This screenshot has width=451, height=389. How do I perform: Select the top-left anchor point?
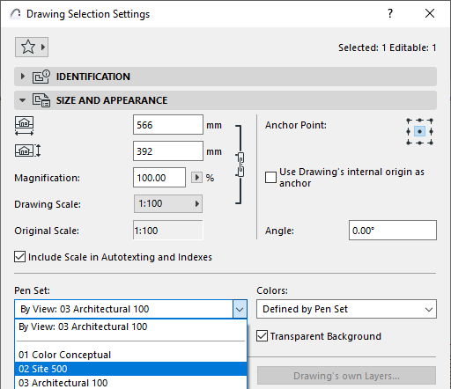[409, 121]
